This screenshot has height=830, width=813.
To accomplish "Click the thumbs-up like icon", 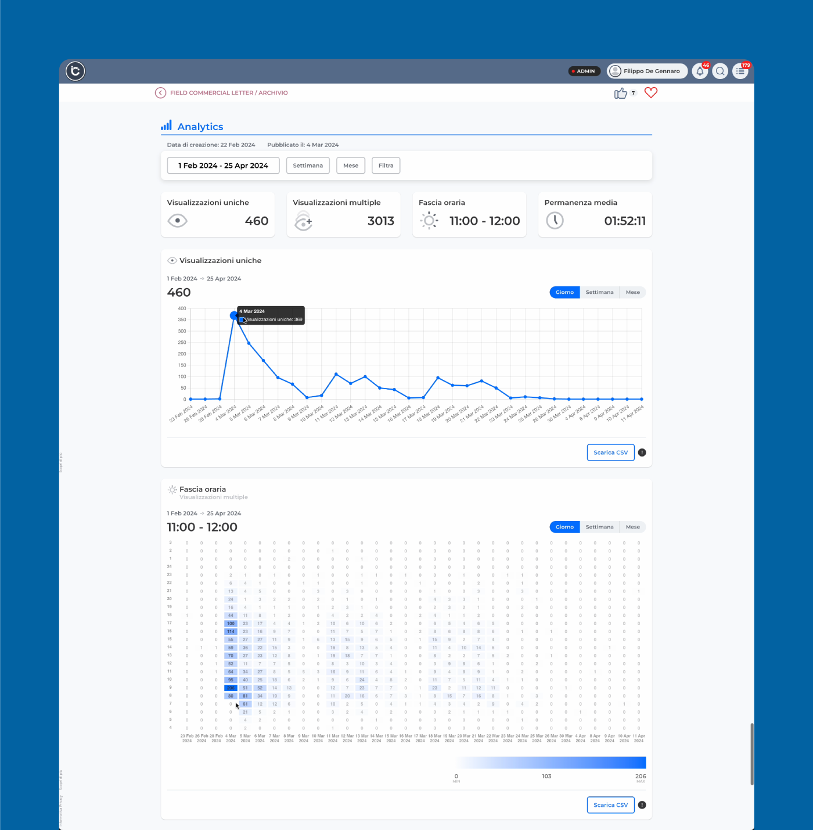I will point(621,93).
